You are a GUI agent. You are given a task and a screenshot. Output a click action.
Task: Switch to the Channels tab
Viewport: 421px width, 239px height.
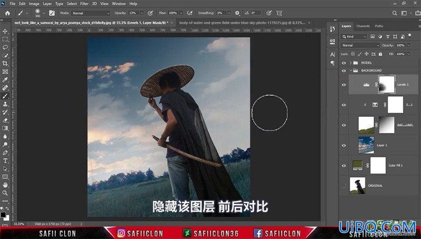tap(363, 26)
